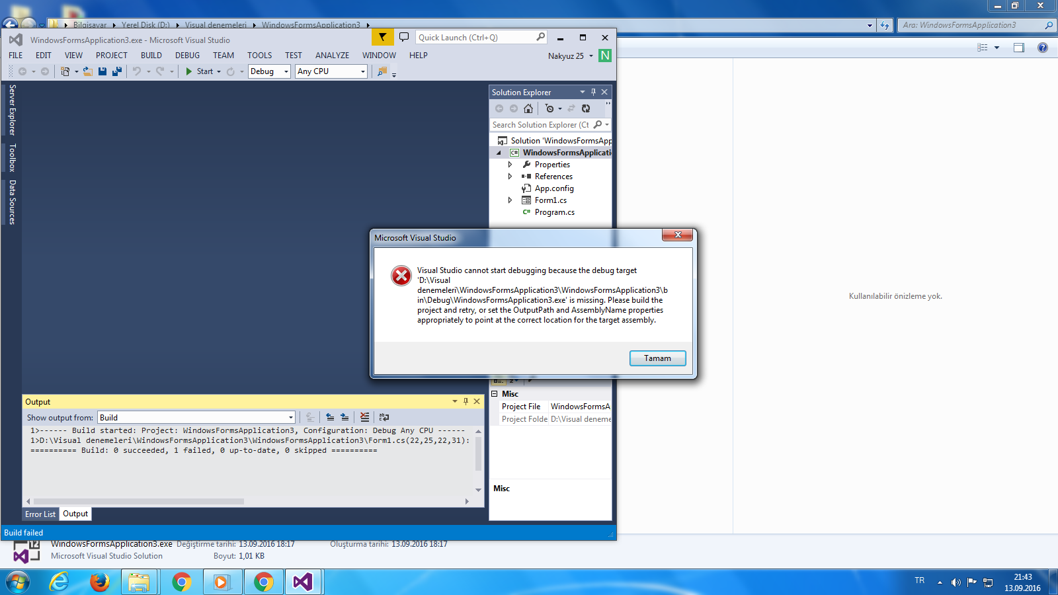Click the magnifier in Quick Launch box
1058x595 pixels.
541,37
